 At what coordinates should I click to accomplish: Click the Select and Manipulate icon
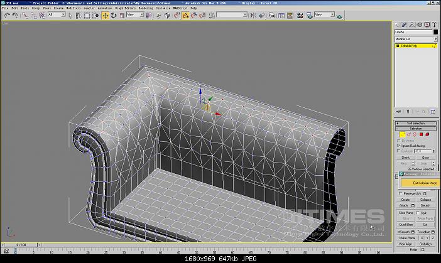[159, 16]
